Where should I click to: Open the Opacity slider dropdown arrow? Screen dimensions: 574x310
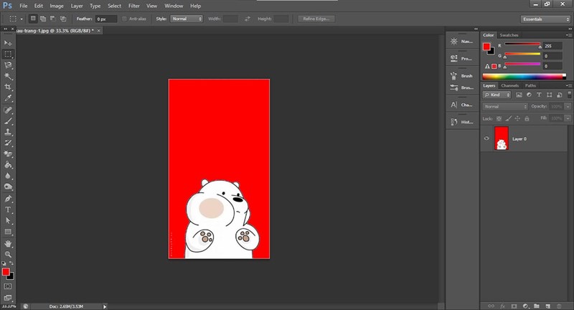[568, 106]
